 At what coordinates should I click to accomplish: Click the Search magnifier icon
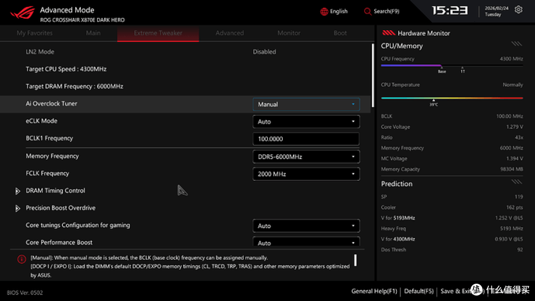point(368,11)
